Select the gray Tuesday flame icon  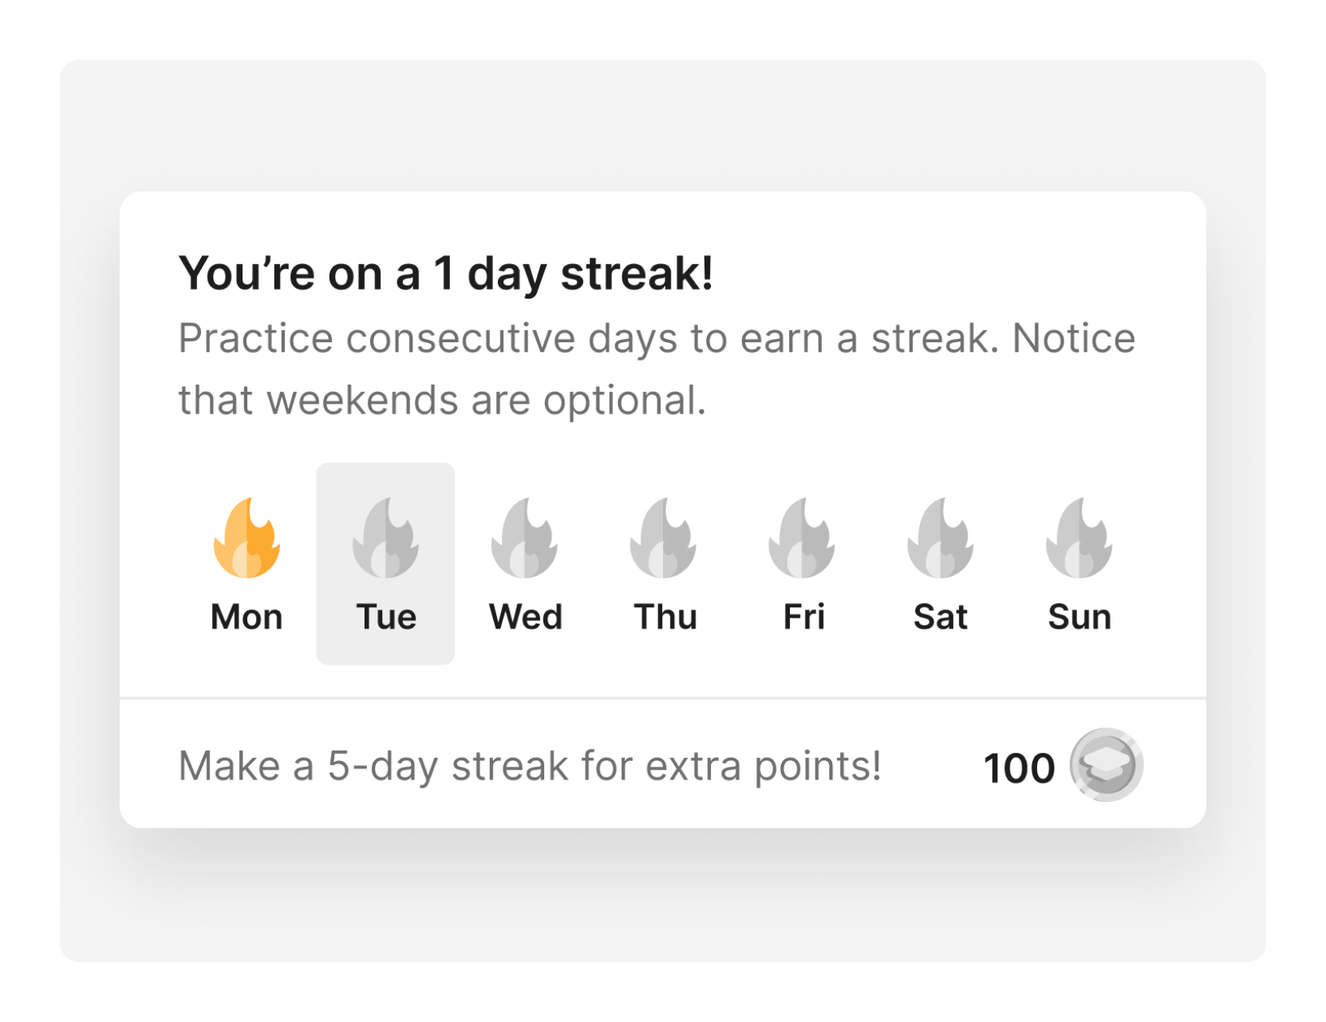(385, 538)
